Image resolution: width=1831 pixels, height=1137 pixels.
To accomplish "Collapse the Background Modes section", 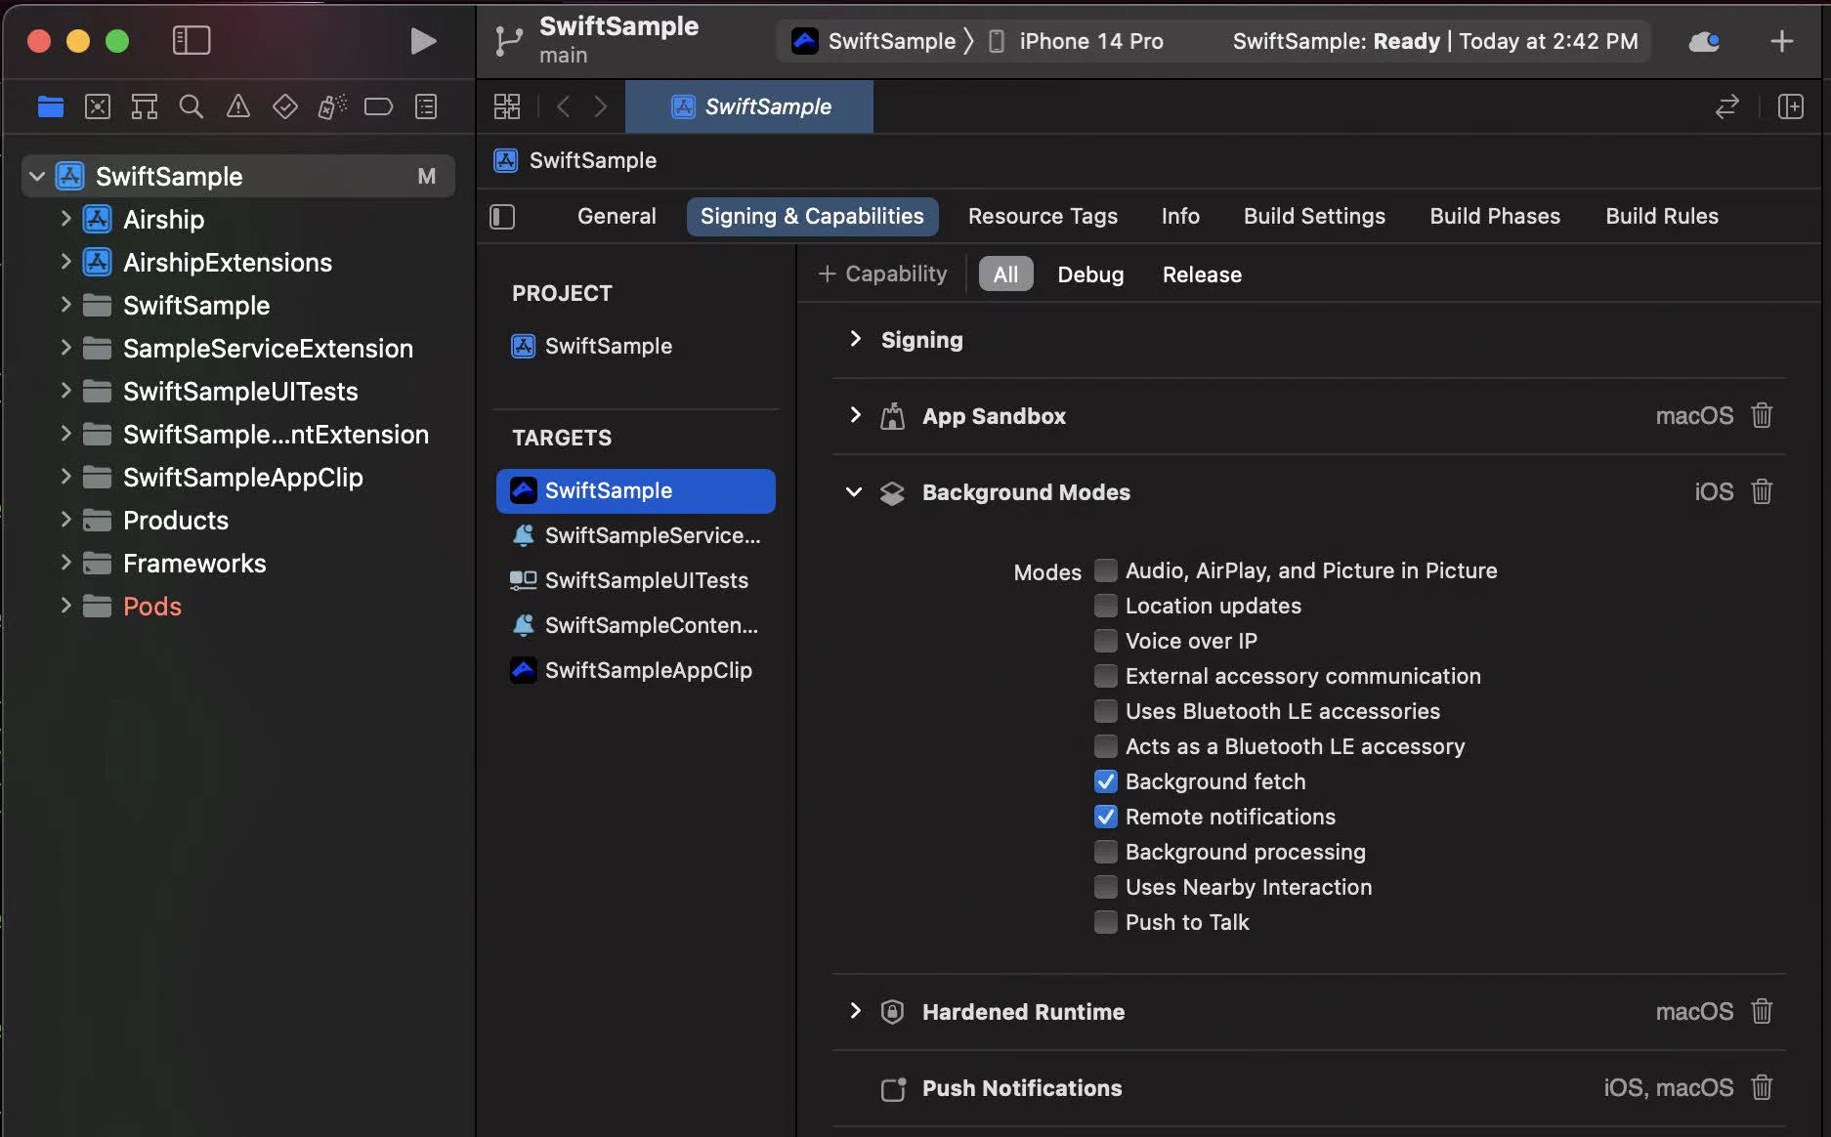I will click(854, 491).
